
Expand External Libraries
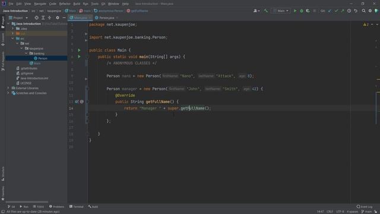coord(8,88)
